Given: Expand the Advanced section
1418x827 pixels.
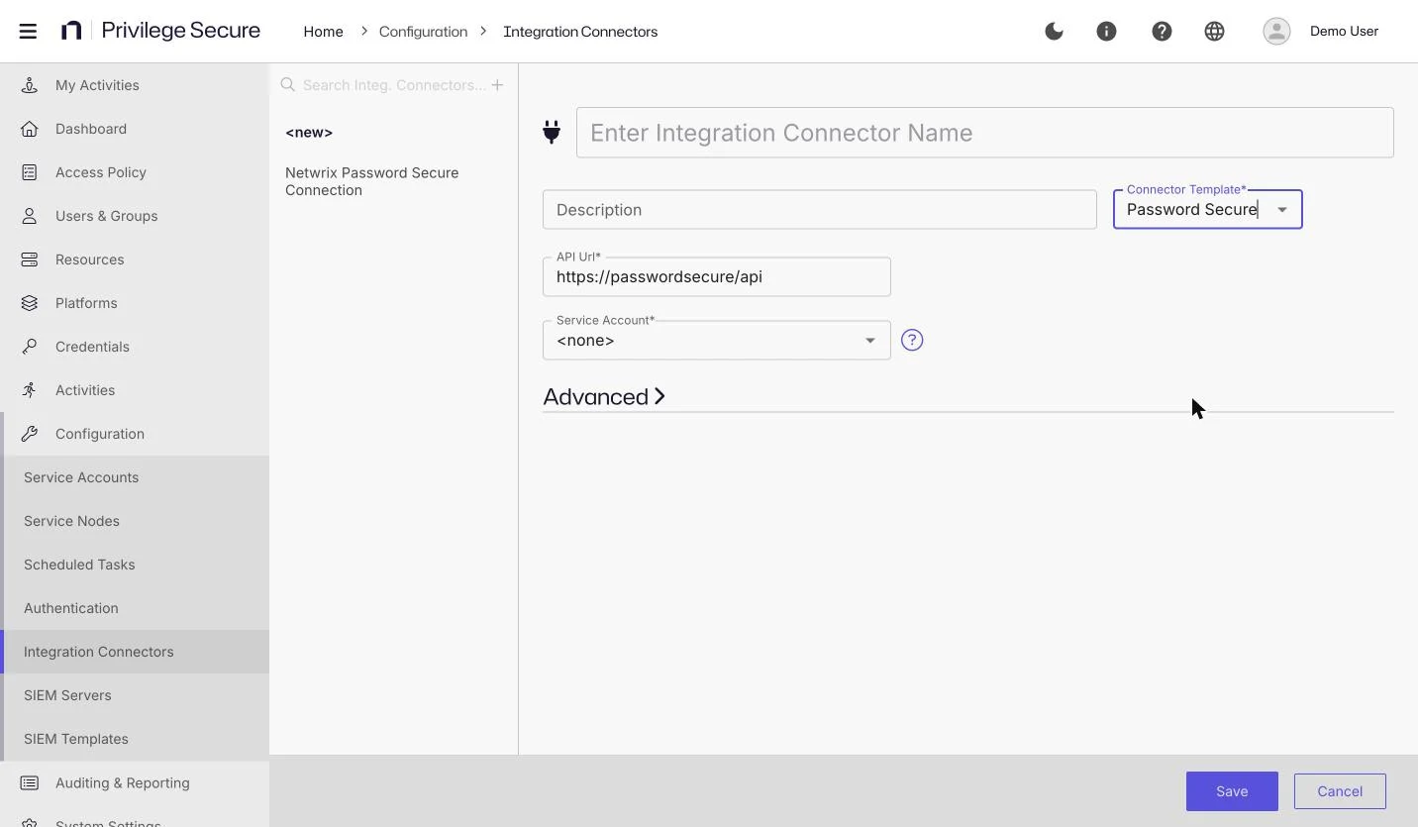Looking at the screenshot, I should [x=604, y=397].
